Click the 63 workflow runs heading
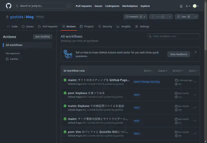The image size is (207, 143). pos(74,71)
